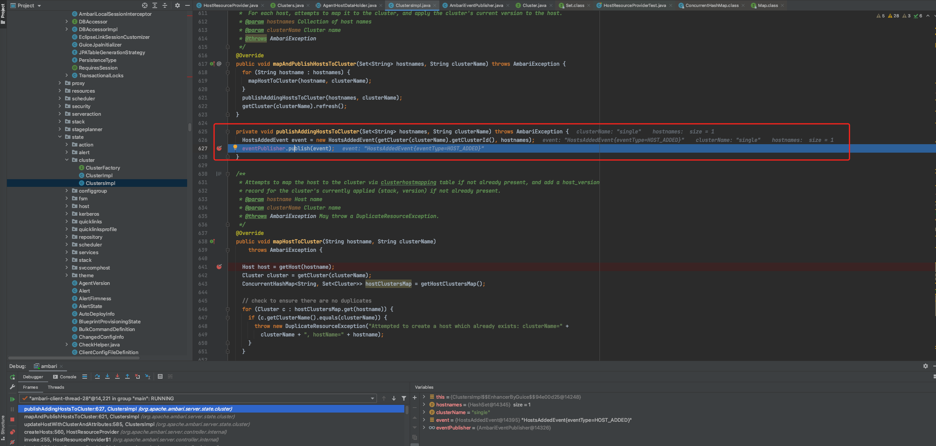This screenshot has height=446, width=936.
Task: Click the Step Out icon
Action: [127, 376]
